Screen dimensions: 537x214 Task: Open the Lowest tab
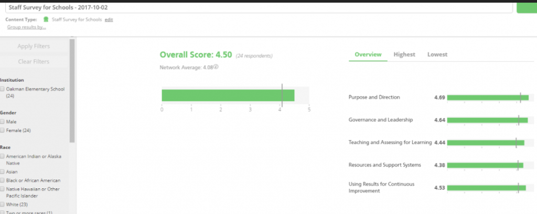tap(437, 54)
